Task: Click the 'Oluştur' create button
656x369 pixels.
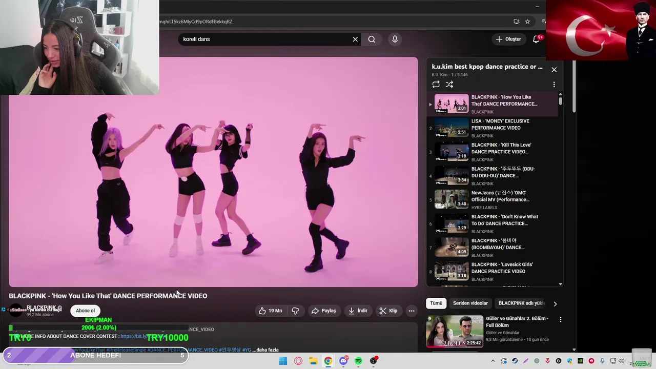Action: [x=508, y=39]
